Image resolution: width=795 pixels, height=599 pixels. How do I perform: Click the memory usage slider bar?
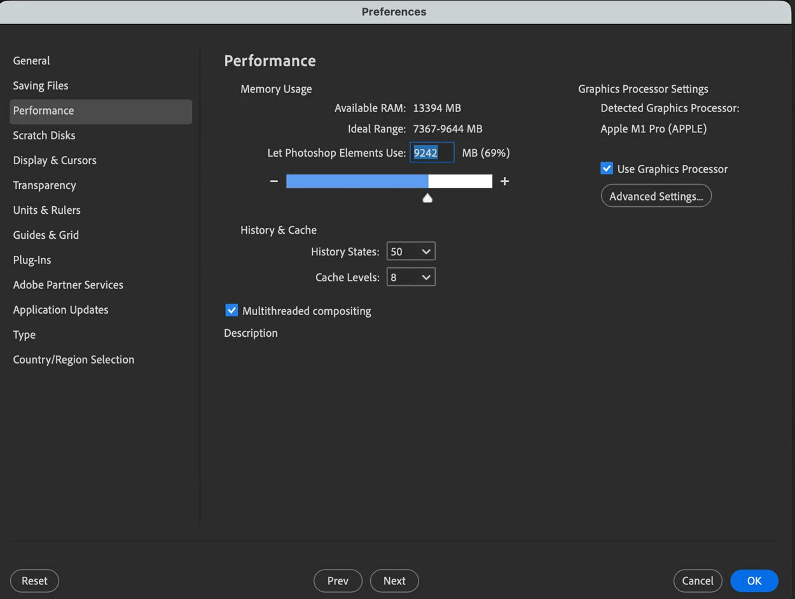(x=389, y=181)
